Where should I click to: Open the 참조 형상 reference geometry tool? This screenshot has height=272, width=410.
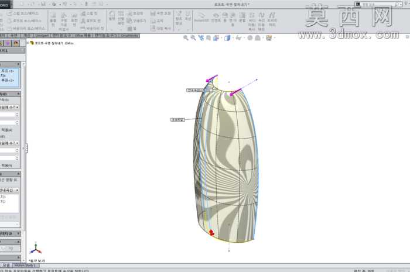tap(179, 18)
